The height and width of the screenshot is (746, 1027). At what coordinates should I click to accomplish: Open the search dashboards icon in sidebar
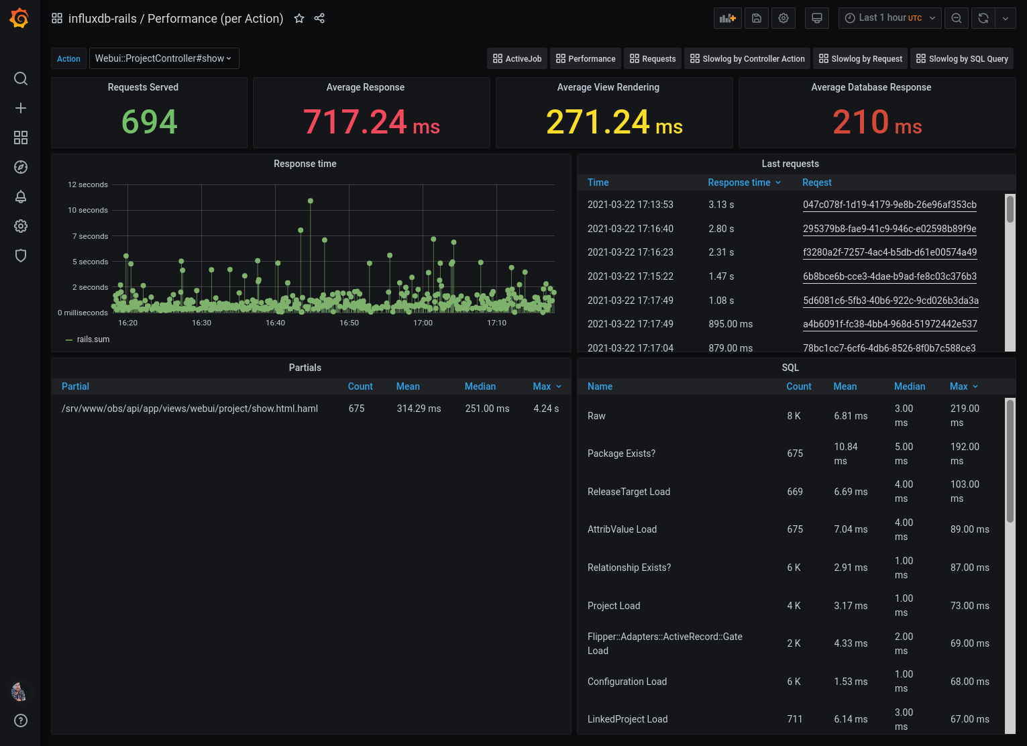(21, 78)
